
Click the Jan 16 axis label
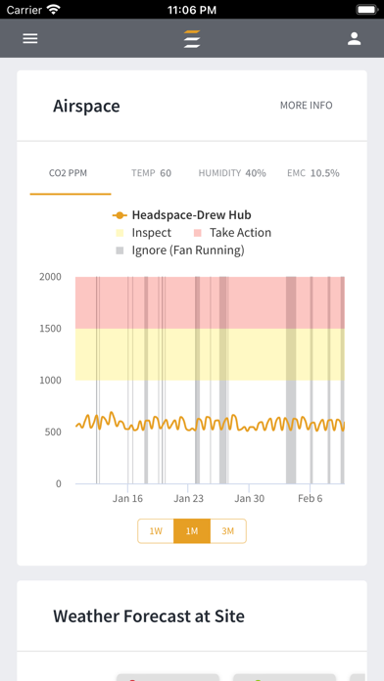(127, 498)
